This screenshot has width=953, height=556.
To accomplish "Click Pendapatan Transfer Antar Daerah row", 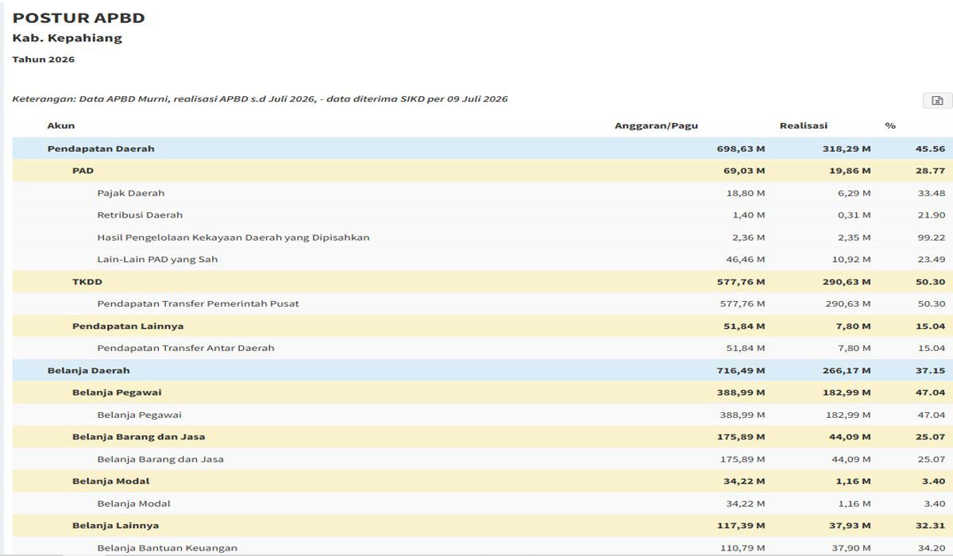I will pos(483,349).
